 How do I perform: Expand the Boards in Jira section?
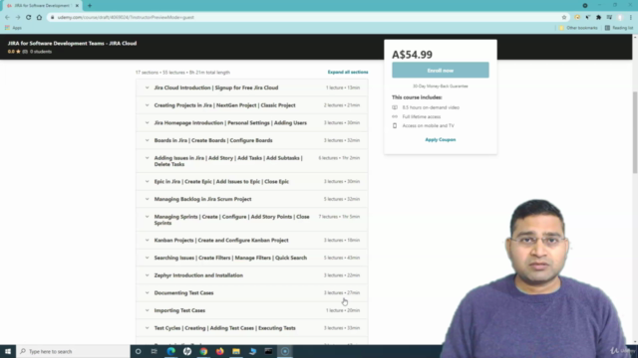(x=252, y=140)
